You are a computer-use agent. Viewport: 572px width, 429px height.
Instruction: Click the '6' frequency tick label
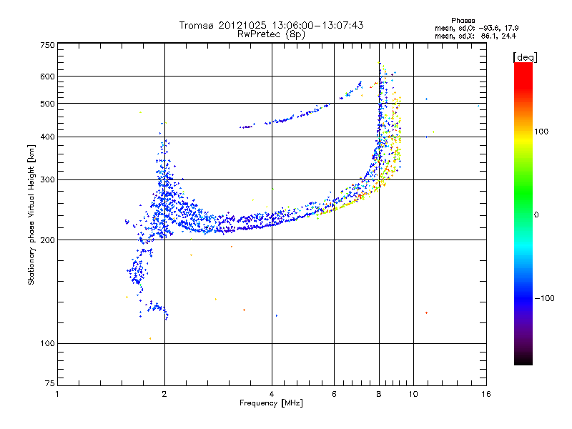(334, 394)
